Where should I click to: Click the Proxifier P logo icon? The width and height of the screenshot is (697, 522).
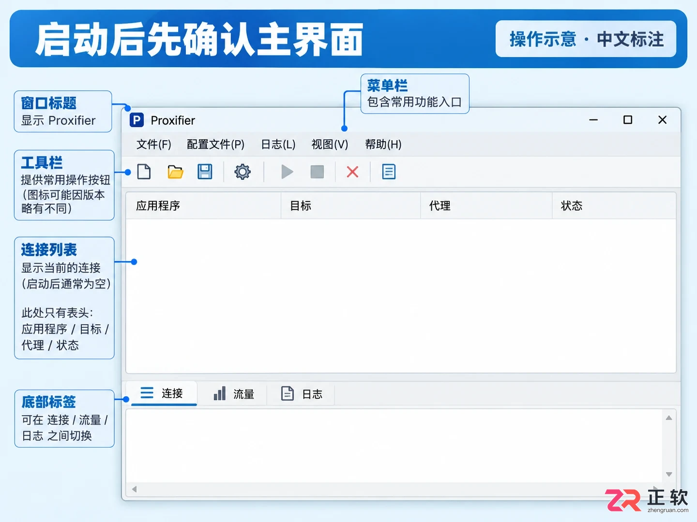(x=137, y=120)
